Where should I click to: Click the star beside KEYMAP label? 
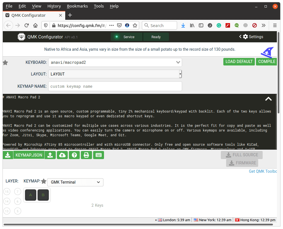[x=44, y=181]
